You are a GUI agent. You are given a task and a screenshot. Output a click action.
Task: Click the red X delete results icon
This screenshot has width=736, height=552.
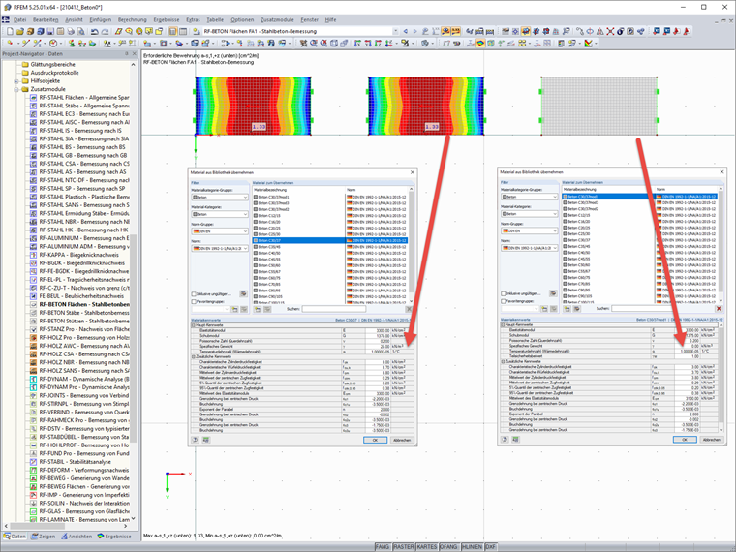tap(610, 31)
